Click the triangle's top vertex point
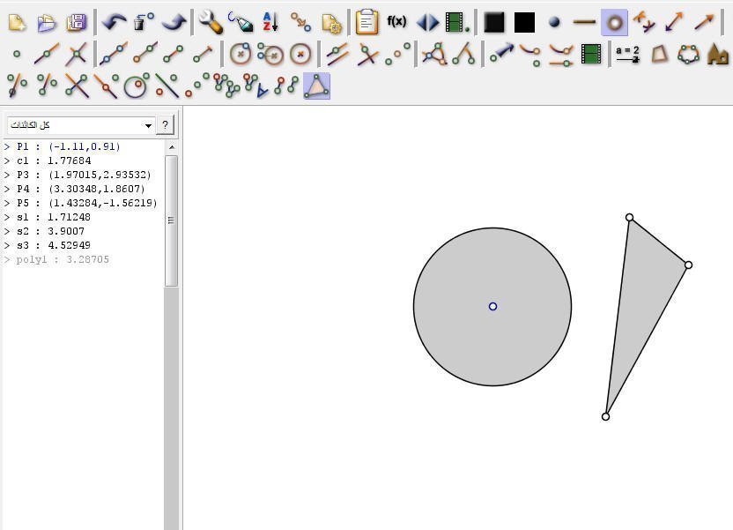 [x=630, y=218]
